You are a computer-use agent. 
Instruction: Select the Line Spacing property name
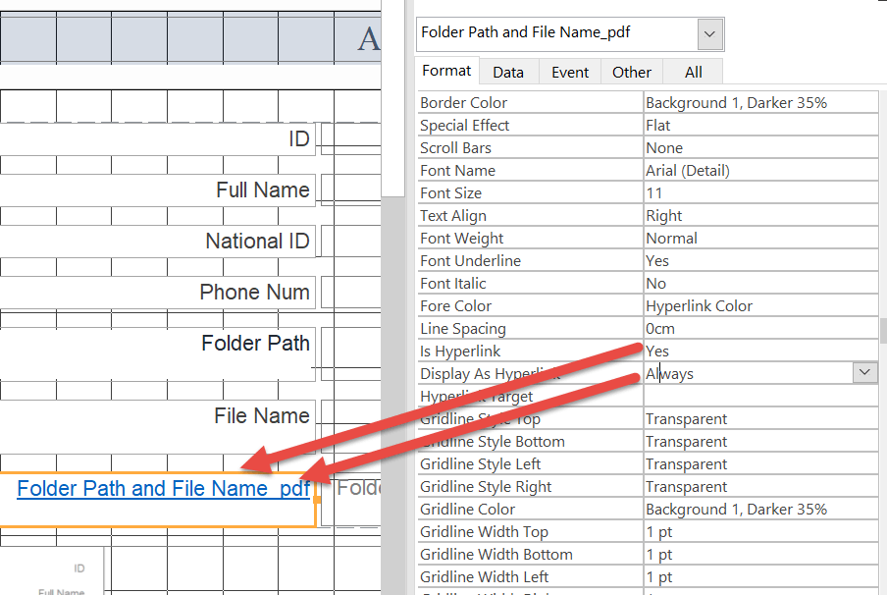point(463,329)
